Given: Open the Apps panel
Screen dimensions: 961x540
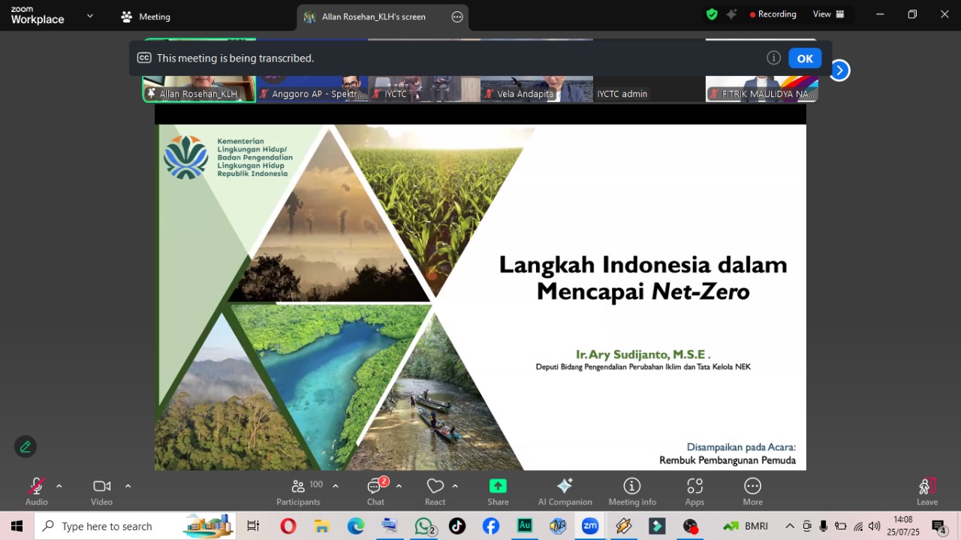Looking at the screenshot, I should (x=694, y=492).
